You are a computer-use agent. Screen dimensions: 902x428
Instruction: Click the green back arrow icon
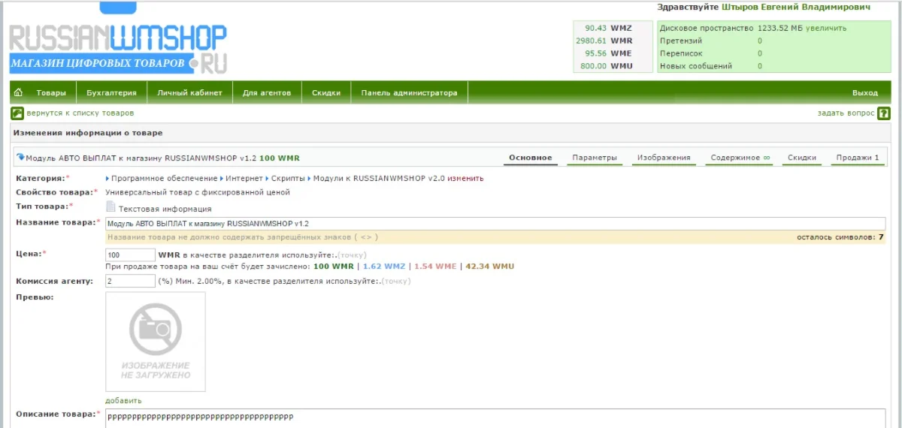tap(17, 113)
